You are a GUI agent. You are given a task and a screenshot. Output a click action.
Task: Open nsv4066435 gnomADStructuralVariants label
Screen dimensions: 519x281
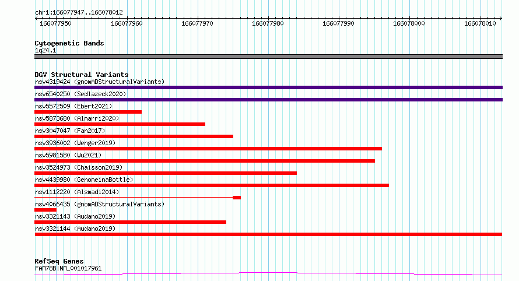(100, 204)
